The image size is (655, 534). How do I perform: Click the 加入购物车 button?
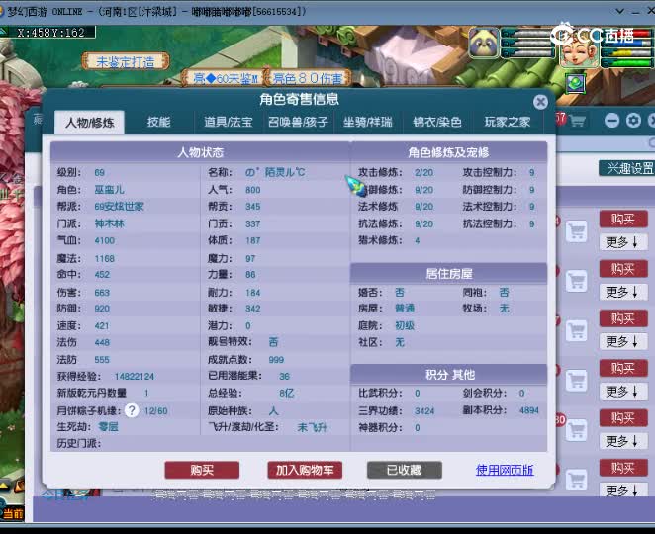click(x=305, y=470)
